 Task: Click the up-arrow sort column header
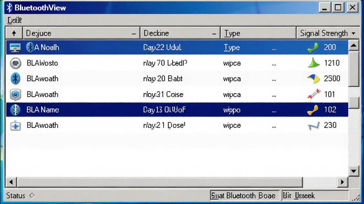point(14,33)
